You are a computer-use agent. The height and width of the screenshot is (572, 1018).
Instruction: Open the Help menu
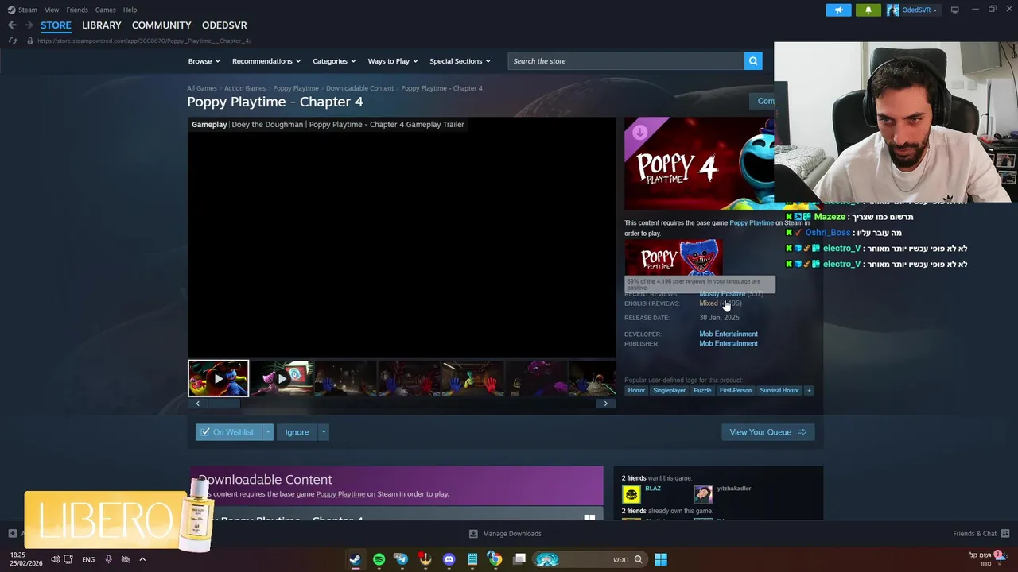tap(130, 10)
